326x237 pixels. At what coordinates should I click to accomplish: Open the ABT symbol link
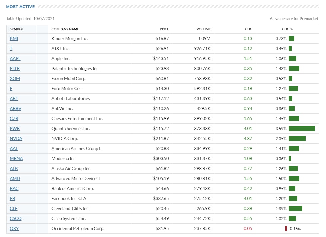tap(14, 98)
